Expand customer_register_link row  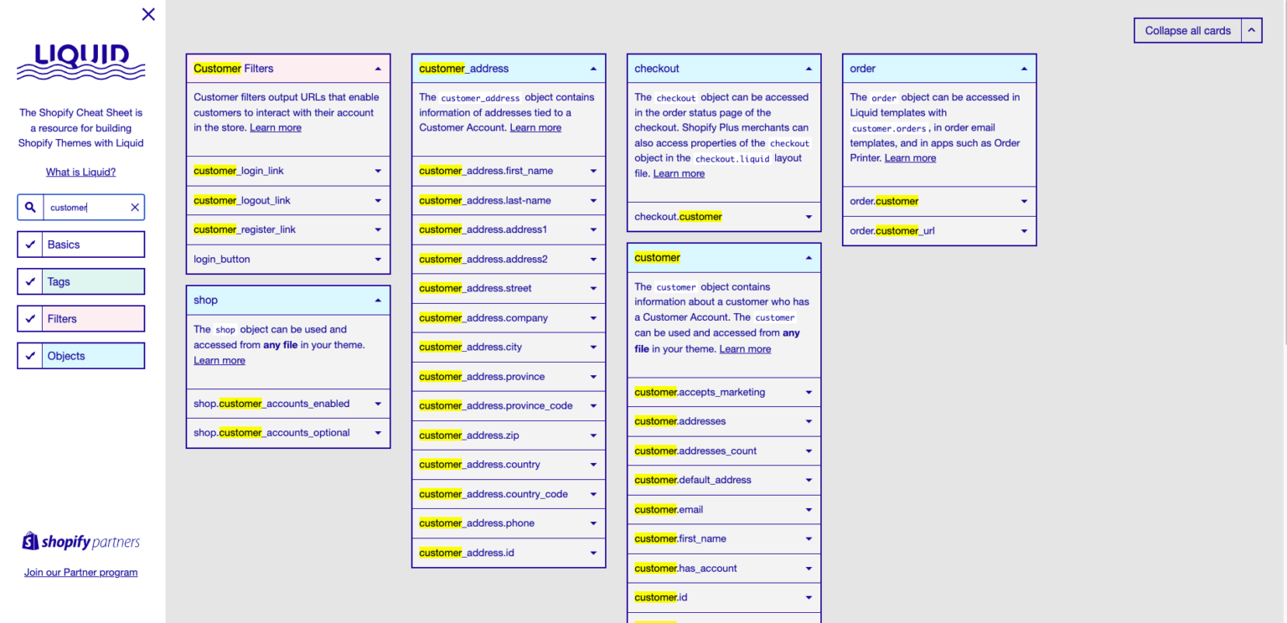(288, 229)
